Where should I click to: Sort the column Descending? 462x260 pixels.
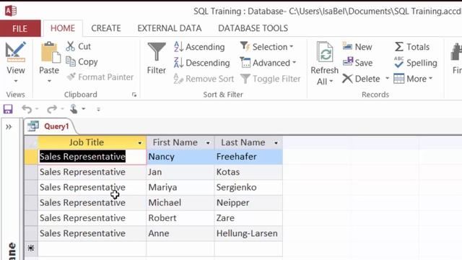(x=202, y=63)
